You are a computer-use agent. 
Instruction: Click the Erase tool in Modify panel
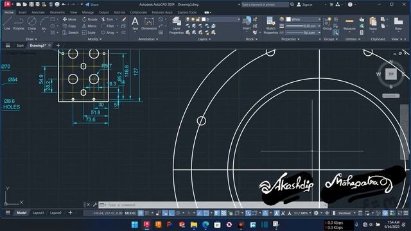click(x=124, y=19)
